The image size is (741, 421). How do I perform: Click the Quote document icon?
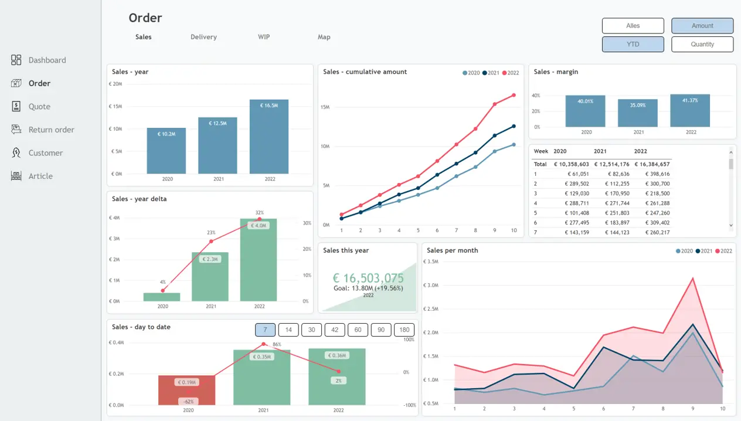click(x=16, y=106)
